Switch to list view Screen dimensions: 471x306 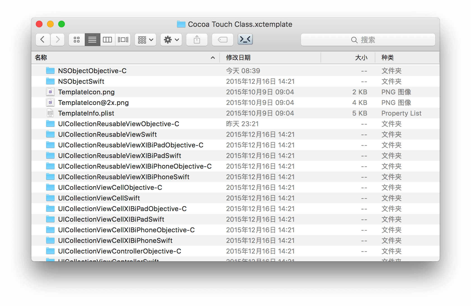[x=92, y=40]
